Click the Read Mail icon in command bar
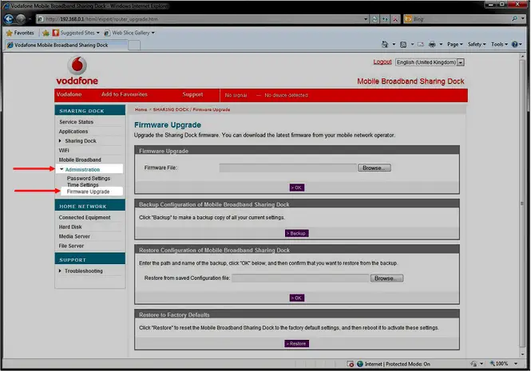The height and width of the screenshot is (371, 531). (x=421, y=45)
